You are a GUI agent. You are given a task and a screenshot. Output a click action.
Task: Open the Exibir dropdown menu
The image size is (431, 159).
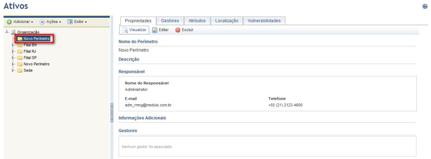(77, 22)
